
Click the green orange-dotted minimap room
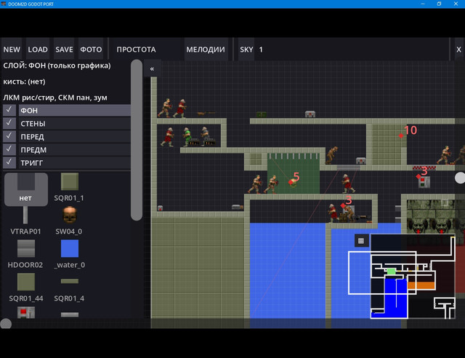tap(392, 271)
